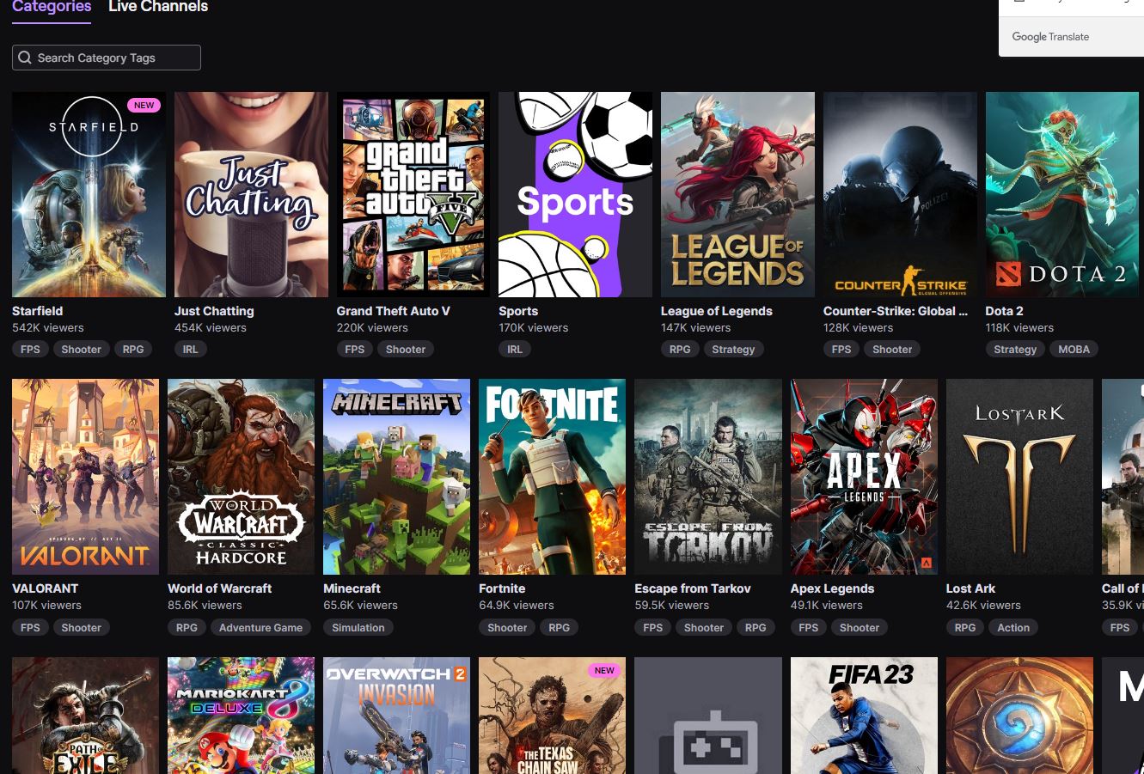
Task: Click the League of Legends title link
Action: pyautogui.click(x=717, y=311)
